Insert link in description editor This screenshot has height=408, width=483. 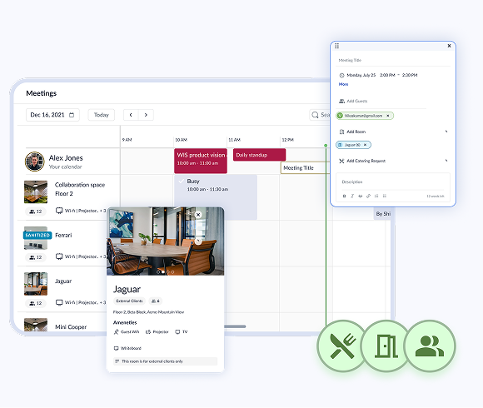pyautogui.click(x=368, y=197)
